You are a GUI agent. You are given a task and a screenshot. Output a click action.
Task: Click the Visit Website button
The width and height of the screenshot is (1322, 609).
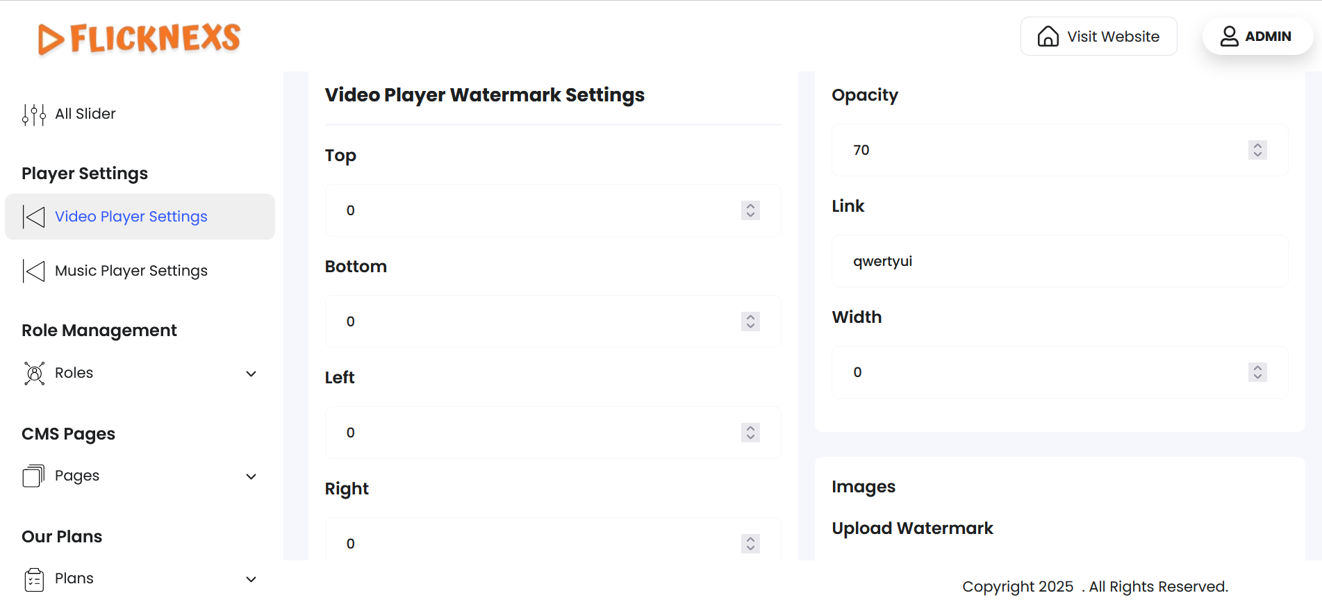tap(1098, 36)
